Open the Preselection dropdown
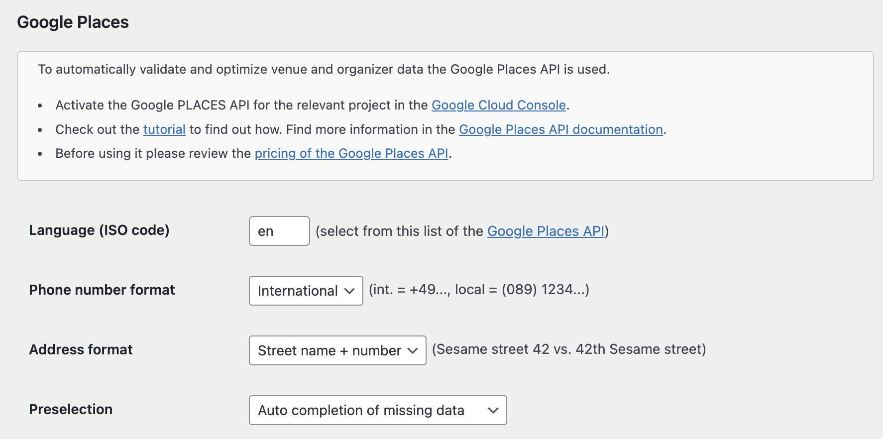 378,410
